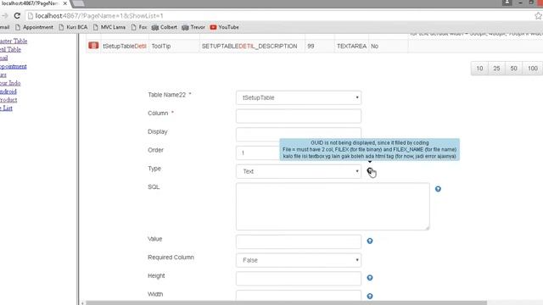Click inside the SQL textarea
Viewport: 543px width, 305px height.
[333, 207]
